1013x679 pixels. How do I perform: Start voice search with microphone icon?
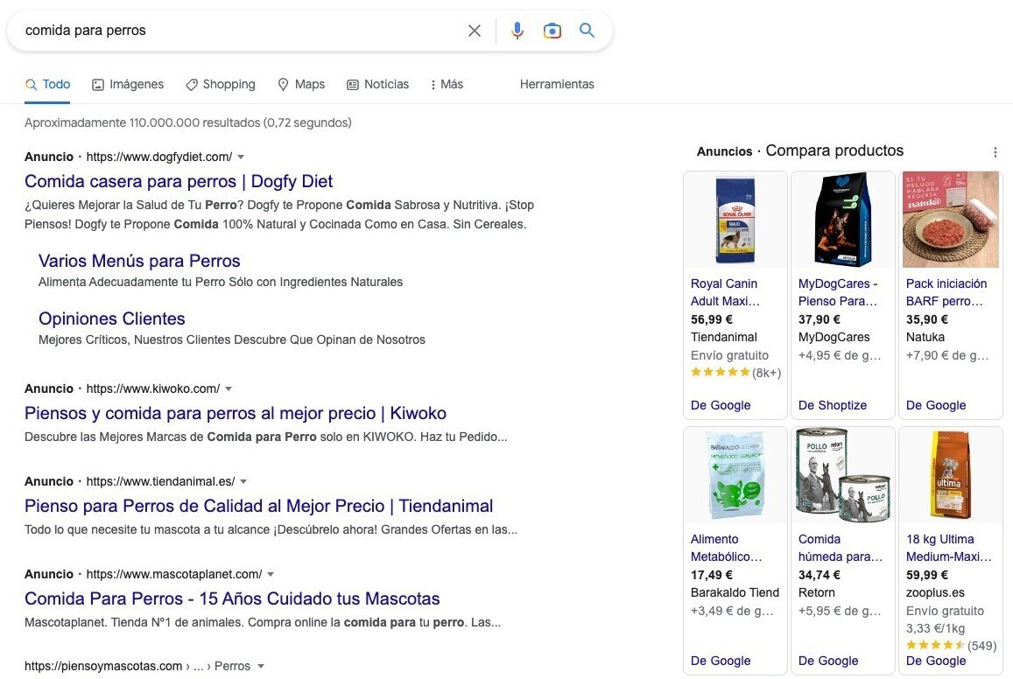[x=517, y=31]
